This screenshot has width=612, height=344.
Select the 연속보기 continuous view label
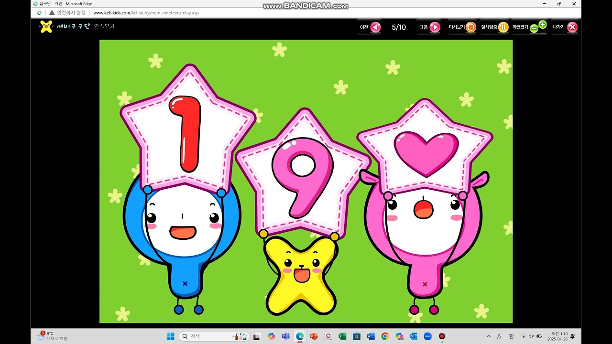coord(104,26)
